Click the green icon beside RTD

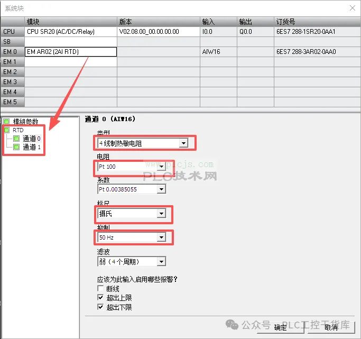(x=6, y=130)
